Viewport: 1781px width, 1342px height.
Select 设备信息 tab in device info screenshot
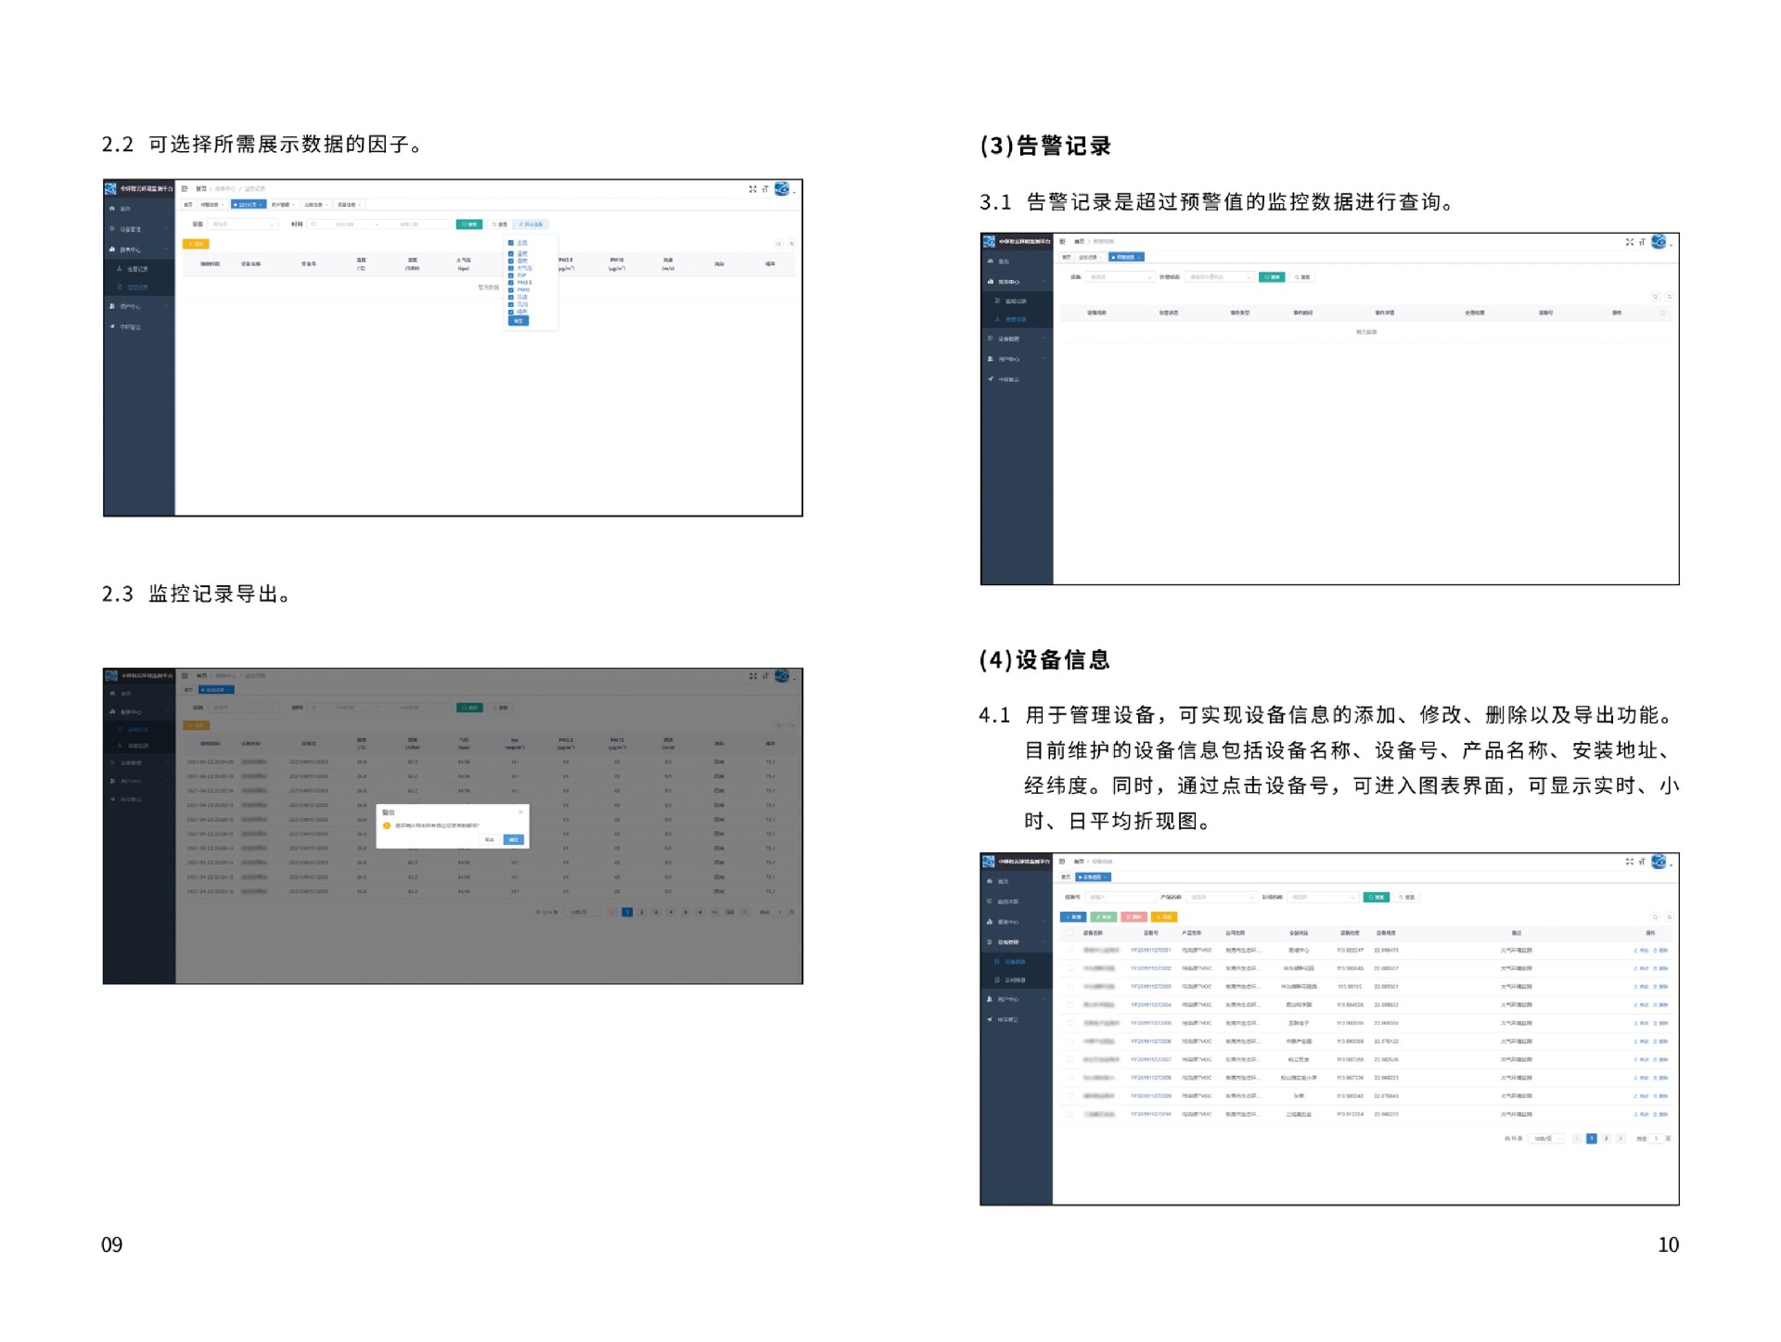click(1093, 876)
